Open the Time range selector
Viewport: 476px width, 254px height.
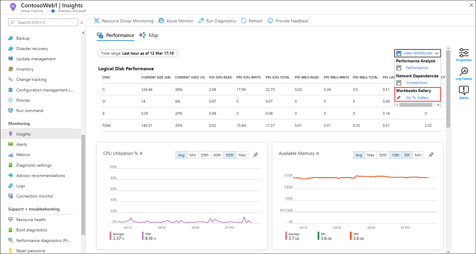pyautogui.click(x=138, y=53)
